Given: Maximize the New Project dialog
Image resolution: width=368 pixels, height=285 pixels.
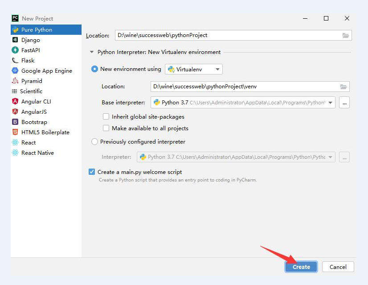Looking at the screenshot, I should pyautogui.click(x=326, y=18).
